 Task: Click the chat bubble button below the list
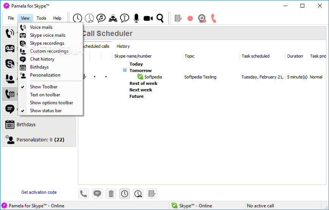97,194
